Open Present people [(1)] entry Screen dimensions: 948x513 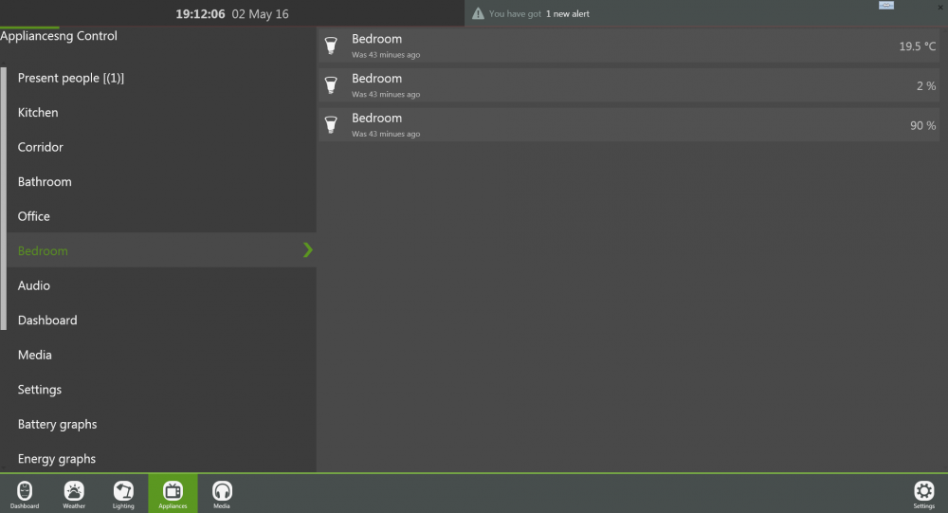click(71, 78)
